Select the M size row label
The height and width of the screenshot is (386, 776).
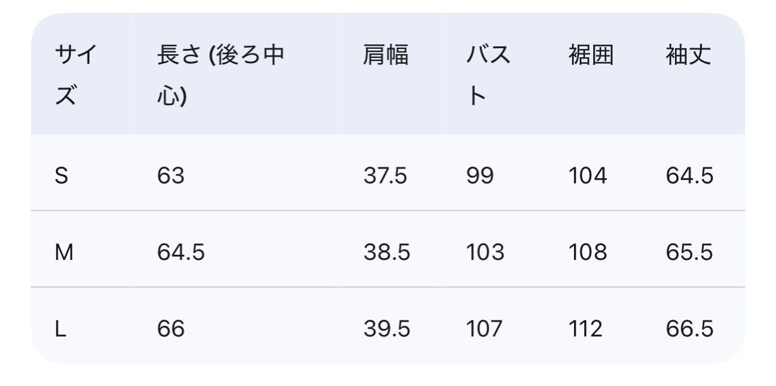(x=64, y=252)
